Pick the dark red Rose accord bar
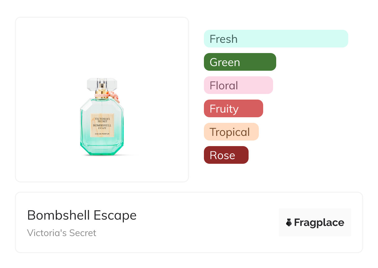The height and width of the screenshot is (268, 378). click(x=226, y=155)
